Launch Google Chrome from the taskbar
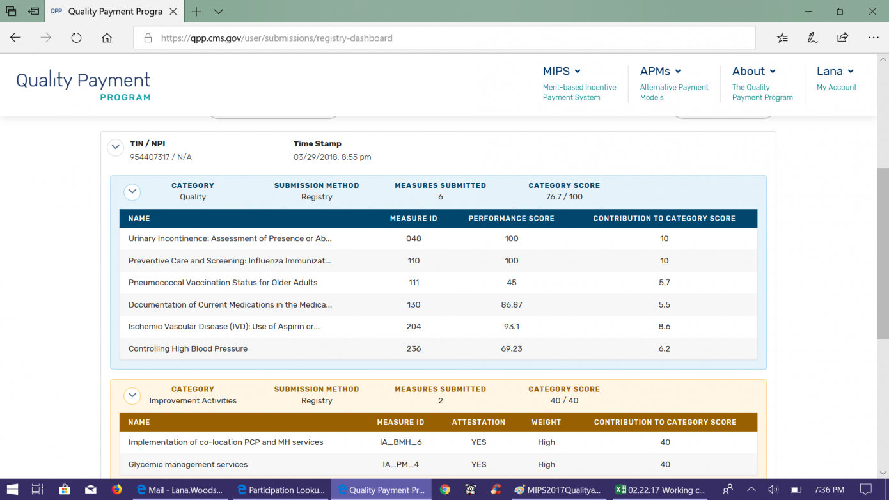This screenshot has height=500, width=889. (x=444, y=489)
